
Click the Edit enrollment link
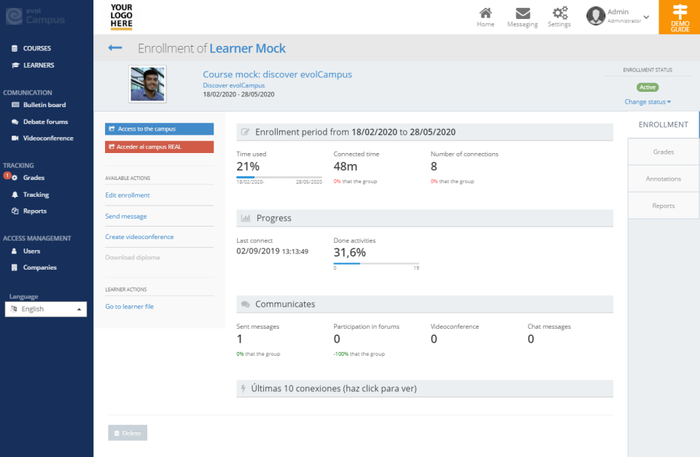[128, 195]
